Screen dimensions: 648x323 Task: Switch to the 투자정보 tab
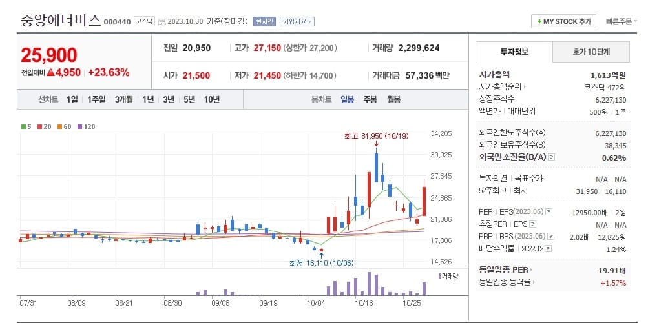[x=514, y=52]
